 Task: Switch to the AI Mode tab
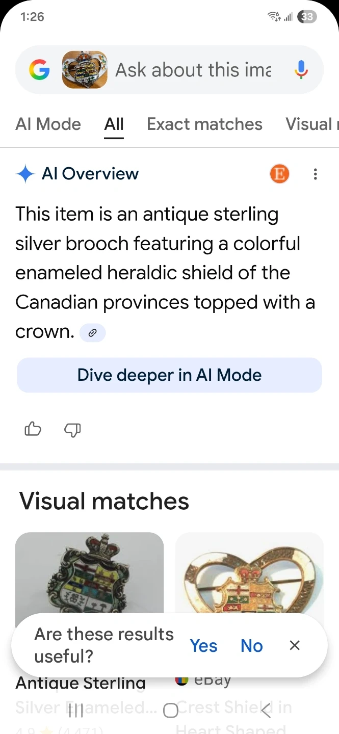(48, 124)
